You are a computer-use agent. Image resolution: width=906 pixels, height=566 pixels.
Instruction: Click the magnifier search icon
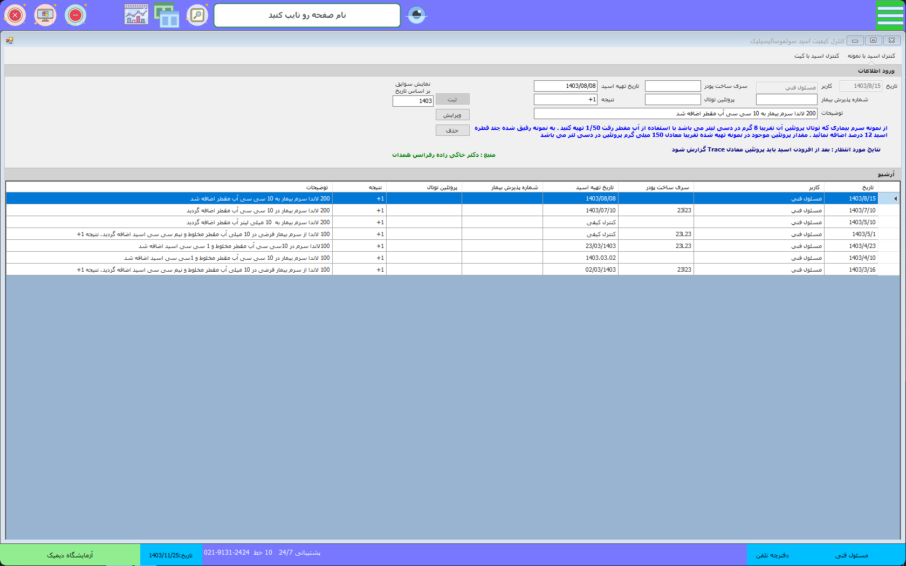197,15
